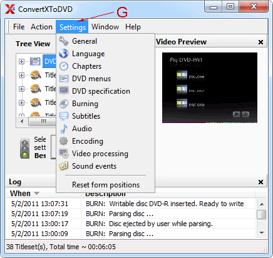Click the second Title film reel icon
This screenshot has width=273, height=258.
pyautogui.click(x=36, y=89)
